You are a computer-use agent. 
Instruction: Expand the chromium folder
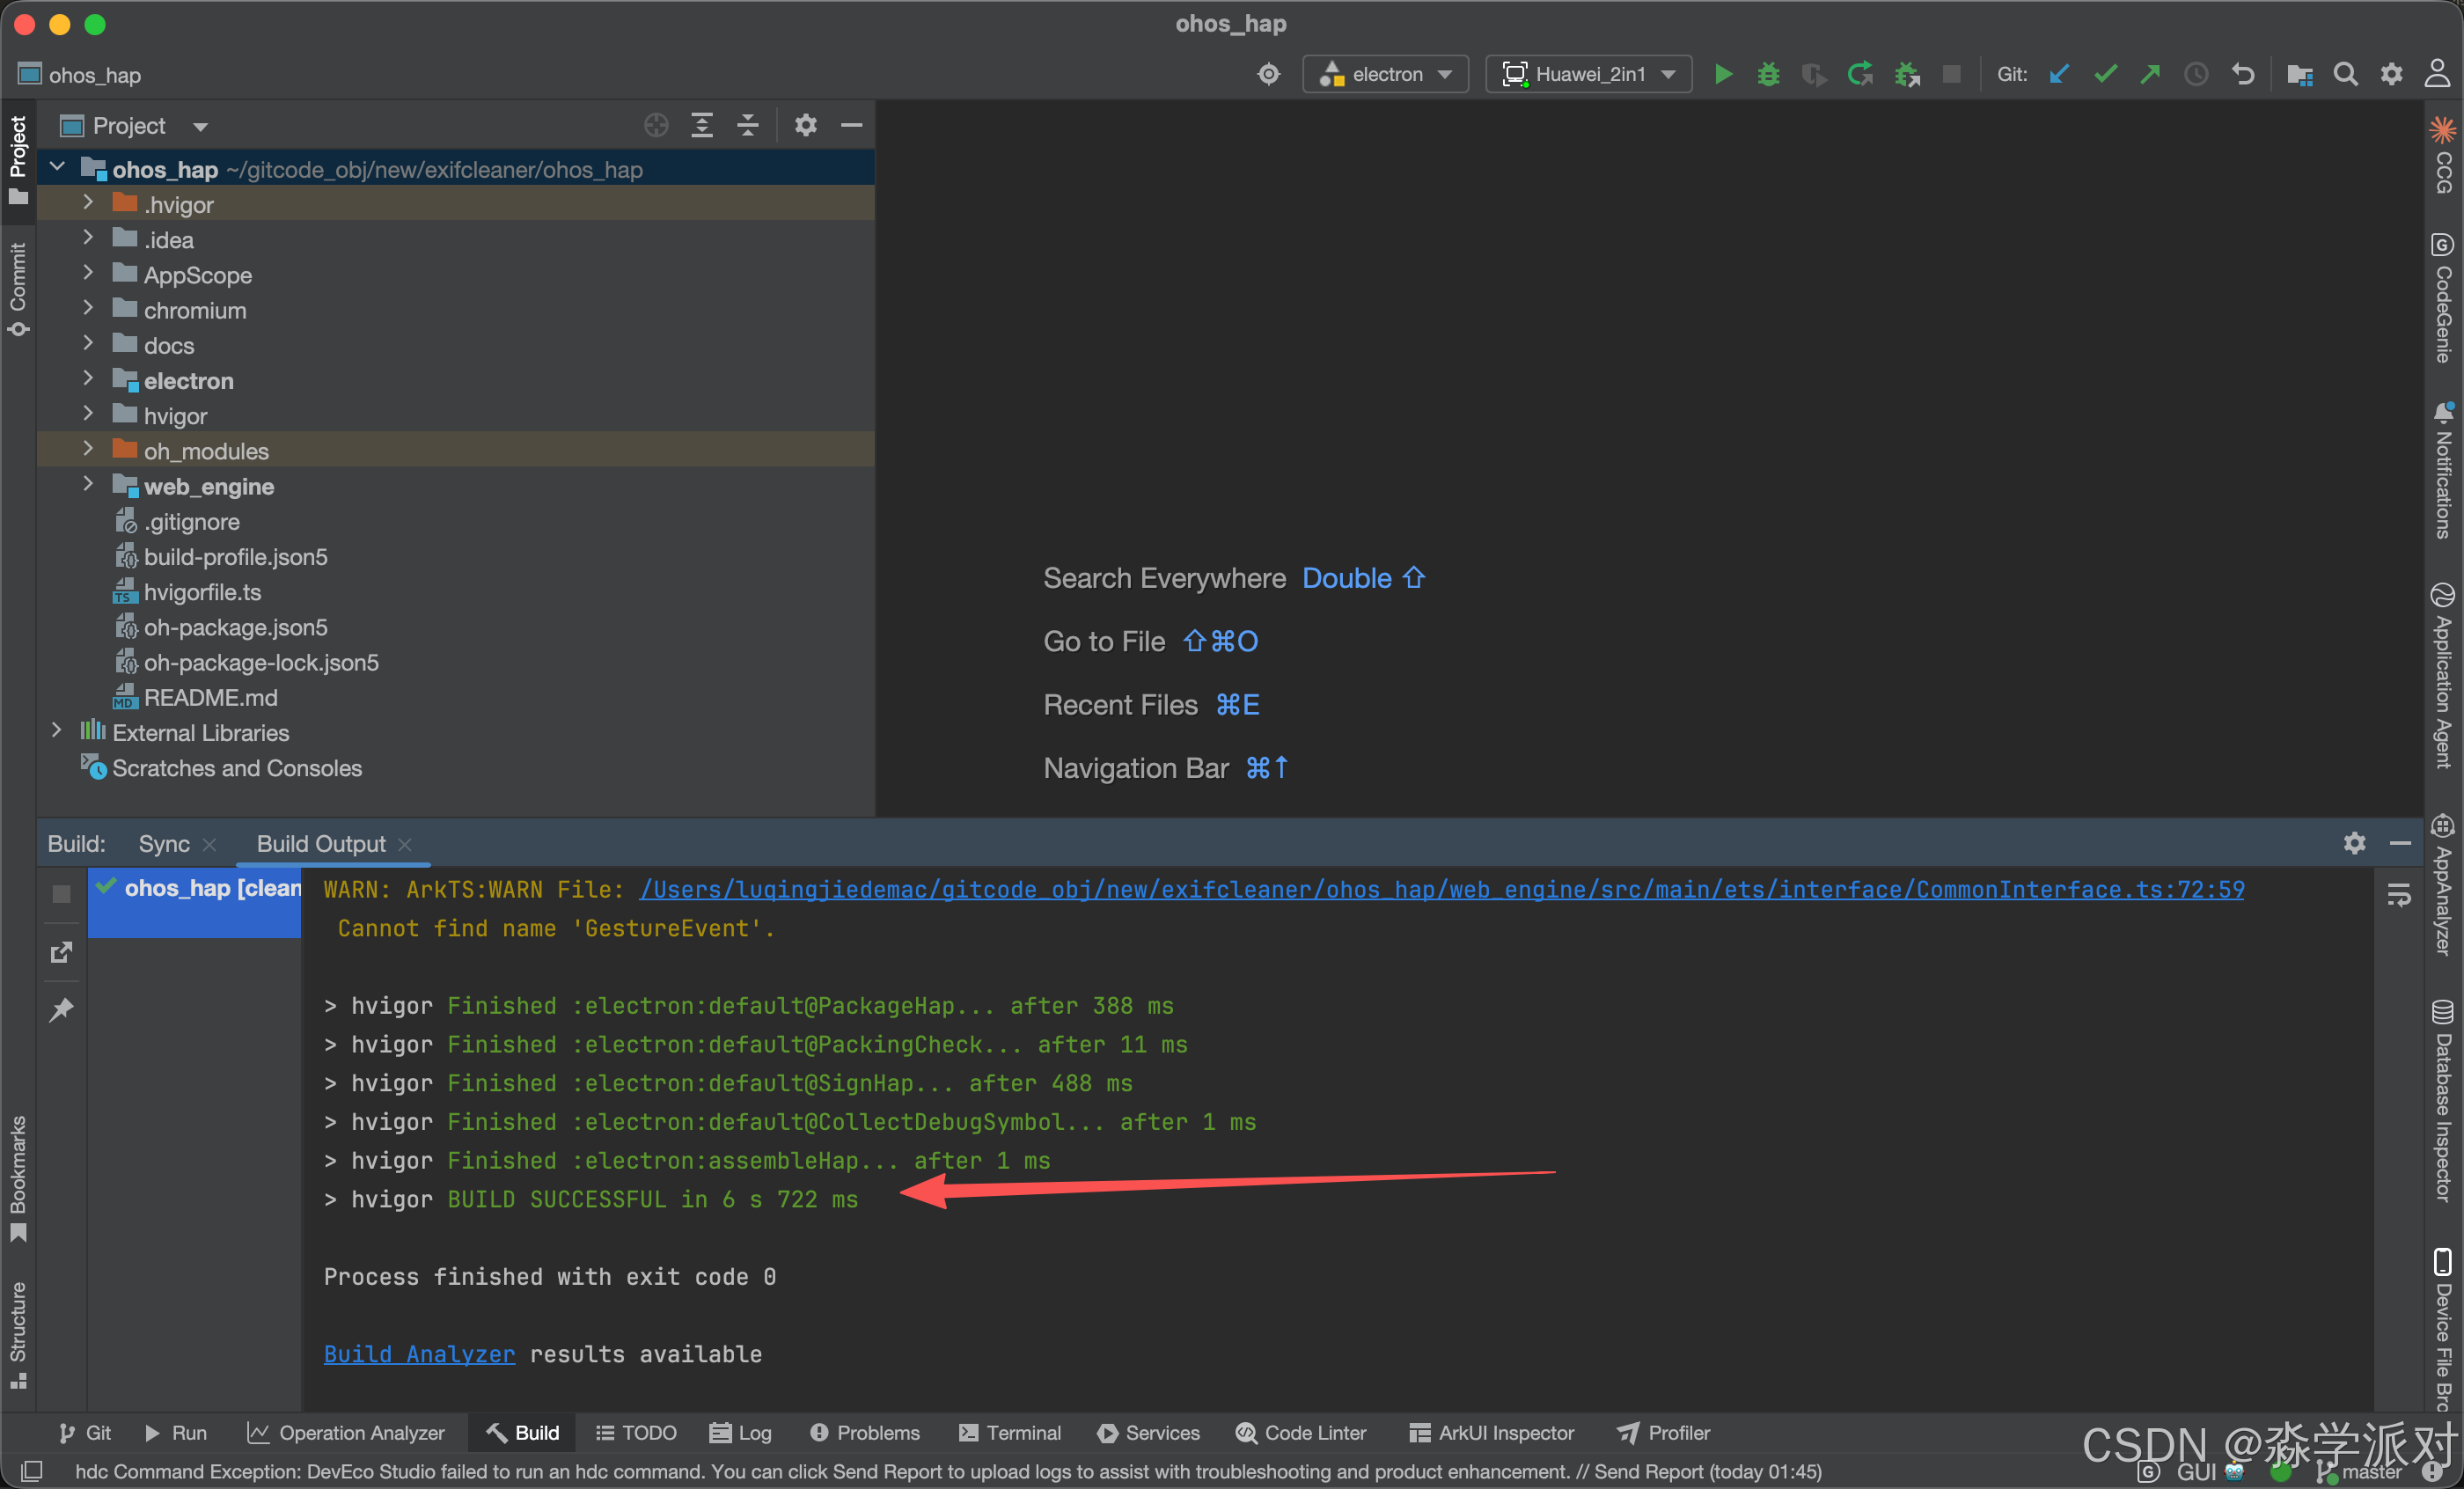(88, 308)
